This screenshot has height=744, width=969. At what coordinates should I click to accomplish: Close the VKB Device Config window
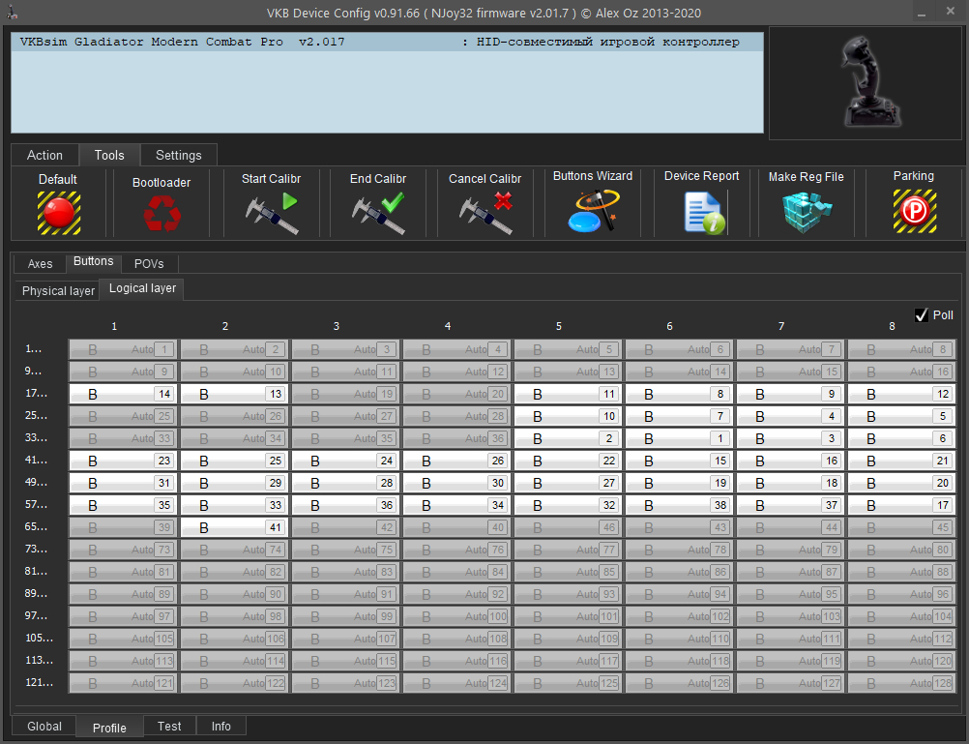(951, 12)
